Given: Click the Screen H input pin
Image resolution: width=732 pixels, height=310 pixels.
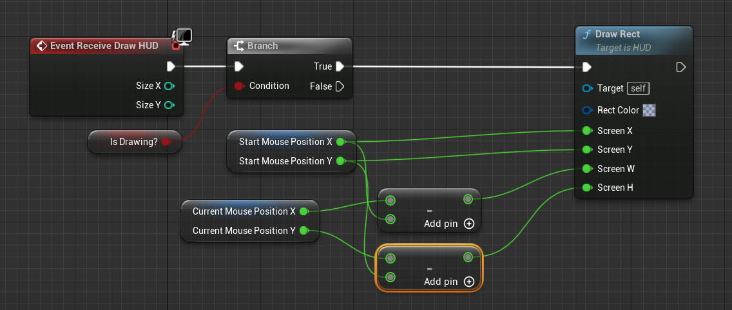Looking at the screenshot, I should [x=586, y=188].
